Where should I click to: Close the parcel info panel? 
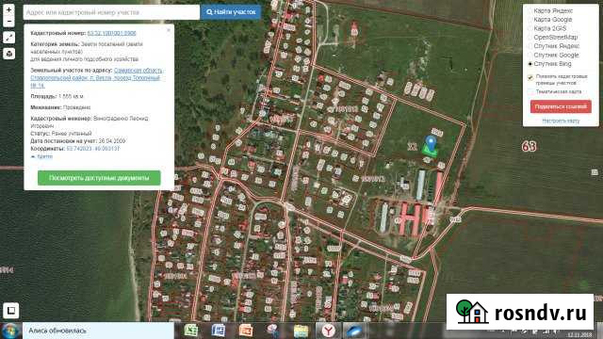click(169, 30)
